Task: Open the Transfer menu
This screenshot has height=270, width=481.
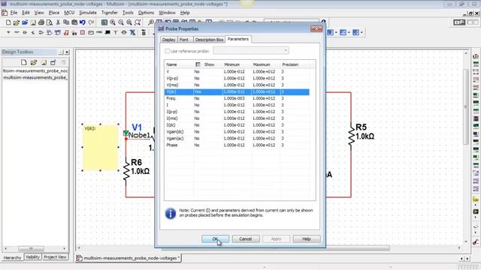Action: 110,13
